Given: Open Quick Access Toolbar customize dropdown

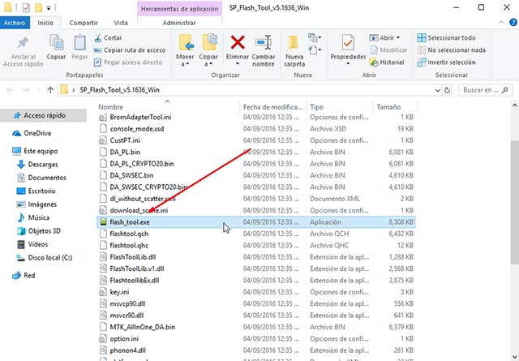Looking at the screenshot, I should point(49,8).
